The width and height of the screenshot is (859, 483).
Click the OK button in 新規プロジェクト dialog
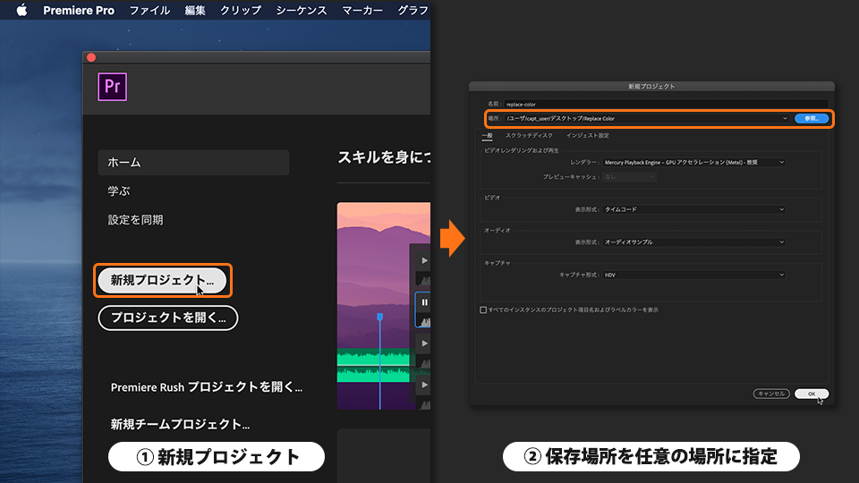click(x=812, y=394)
